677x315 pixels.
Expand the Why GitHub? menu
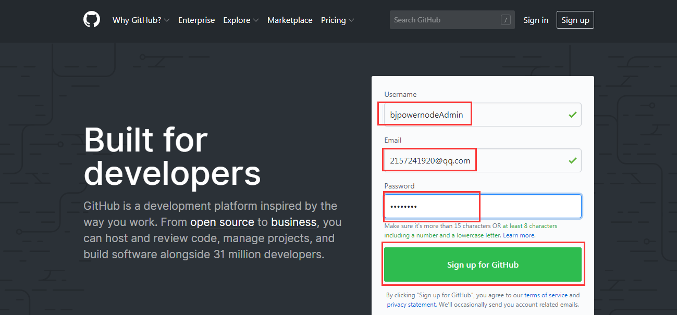point(141,20)
